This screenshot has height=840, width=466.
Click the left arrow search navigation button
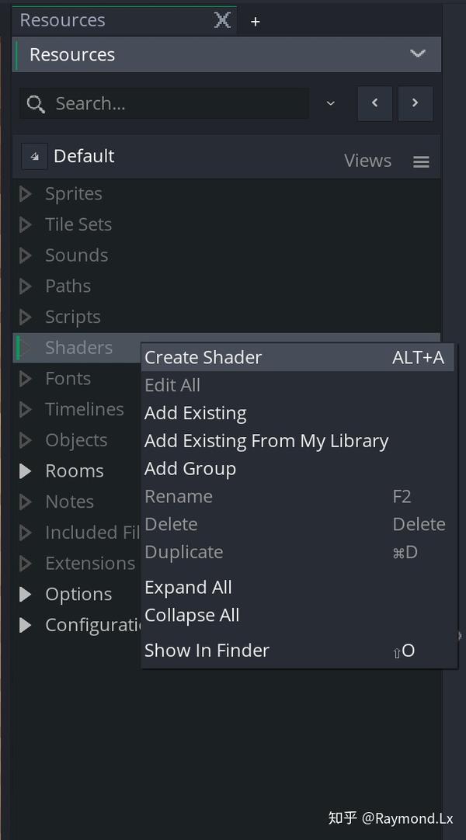[x=374, y=103]
